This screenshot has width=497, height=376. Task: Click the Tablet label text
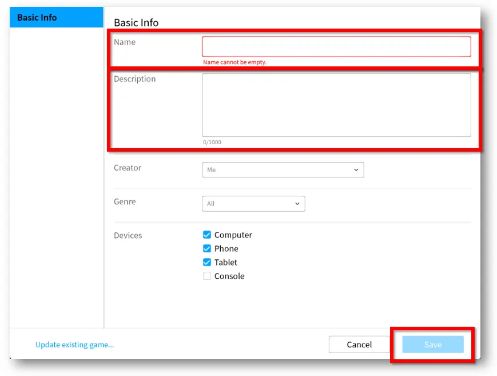(x=226, y=262)
